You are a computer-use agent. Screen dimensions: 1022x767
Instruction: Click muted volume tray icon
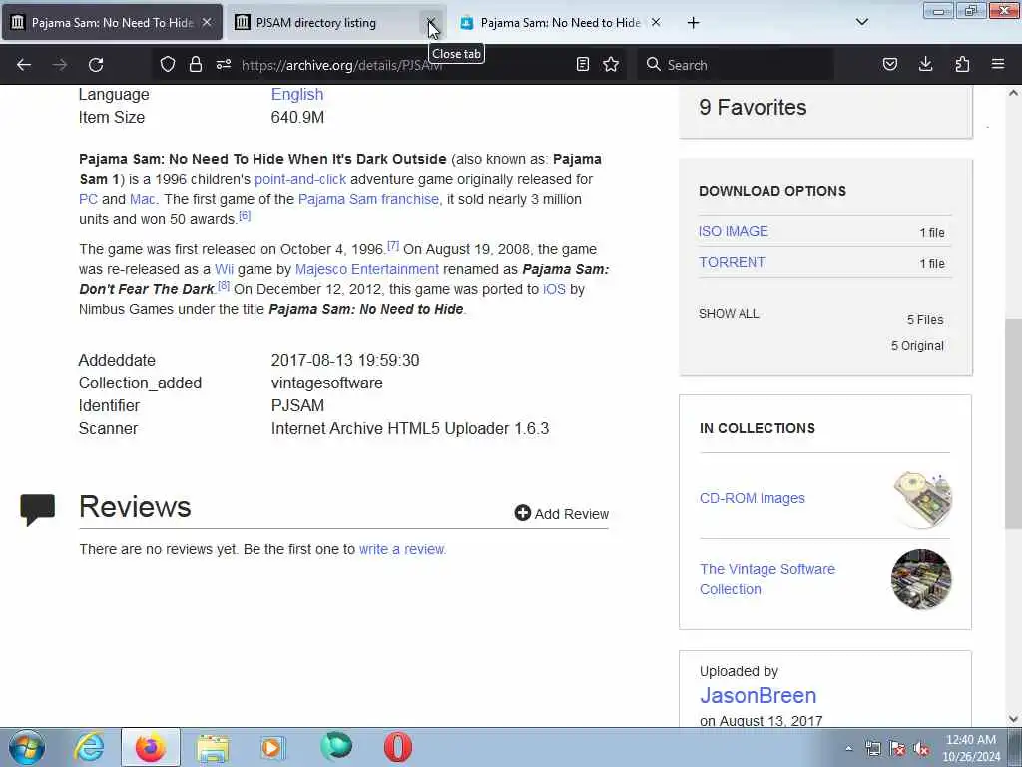click(x=921, y=749)
